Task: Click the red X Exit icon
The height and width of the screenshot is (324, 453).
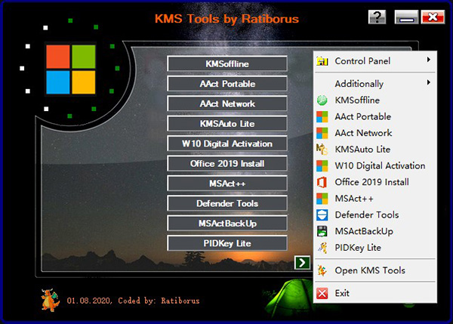Action: tap(322, 293)
